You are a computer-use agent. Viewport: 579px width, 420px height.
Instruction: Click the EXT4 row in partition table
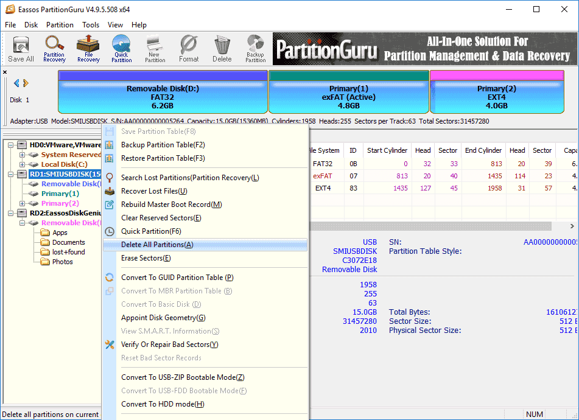pos(443,188)
